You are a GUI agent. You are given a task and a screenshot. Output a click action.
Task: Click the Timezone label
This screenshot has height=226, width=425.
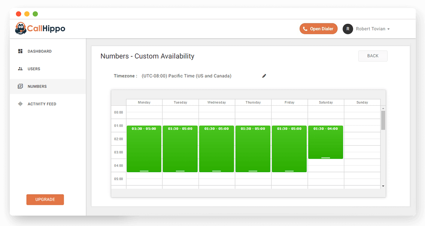point(125,76)
